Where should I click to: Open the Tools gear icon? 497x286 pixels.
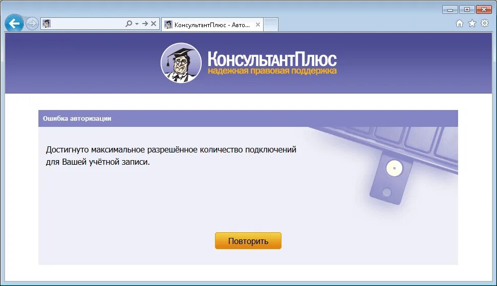(x=485, y=23)
